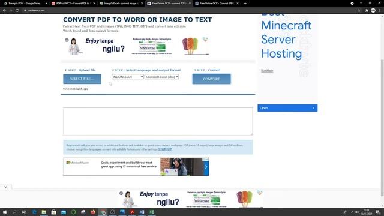Open a new browser tab

click(245, 4)
